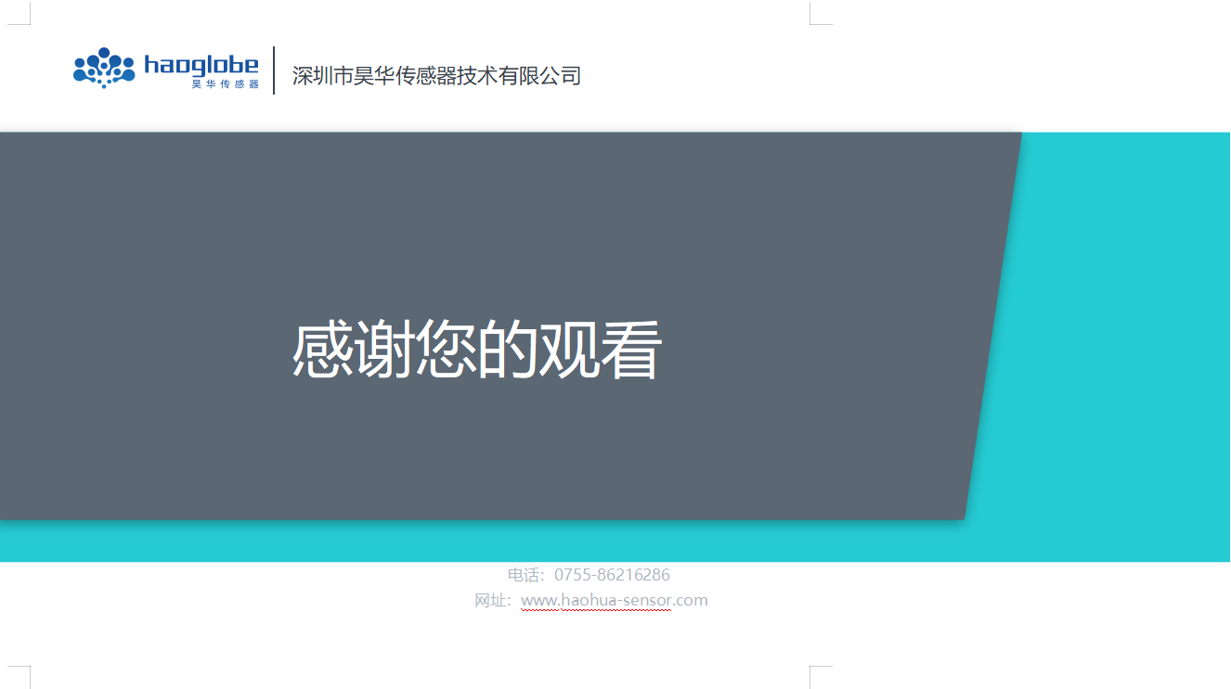Click the 网址 label in footer
Viewport: 1231px width, 689px height.
tap(491, 600)
